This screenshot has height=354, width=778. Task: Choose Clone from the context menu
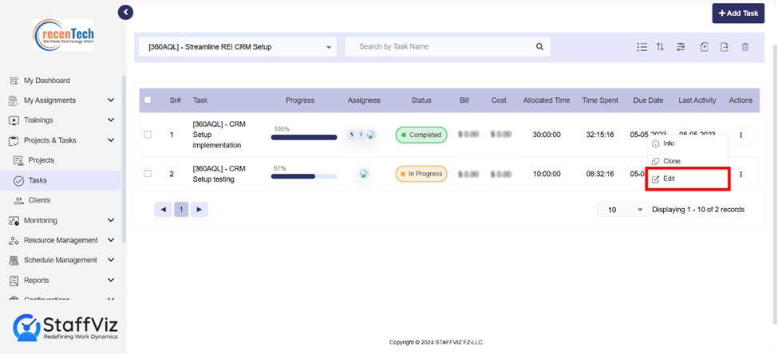click(687, 161)
